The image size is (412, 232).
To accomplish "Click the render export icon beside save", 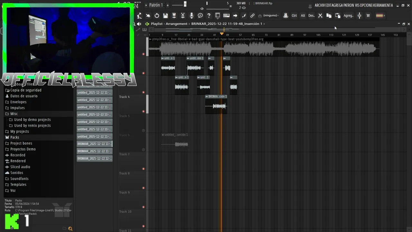I will click(174, 15).
